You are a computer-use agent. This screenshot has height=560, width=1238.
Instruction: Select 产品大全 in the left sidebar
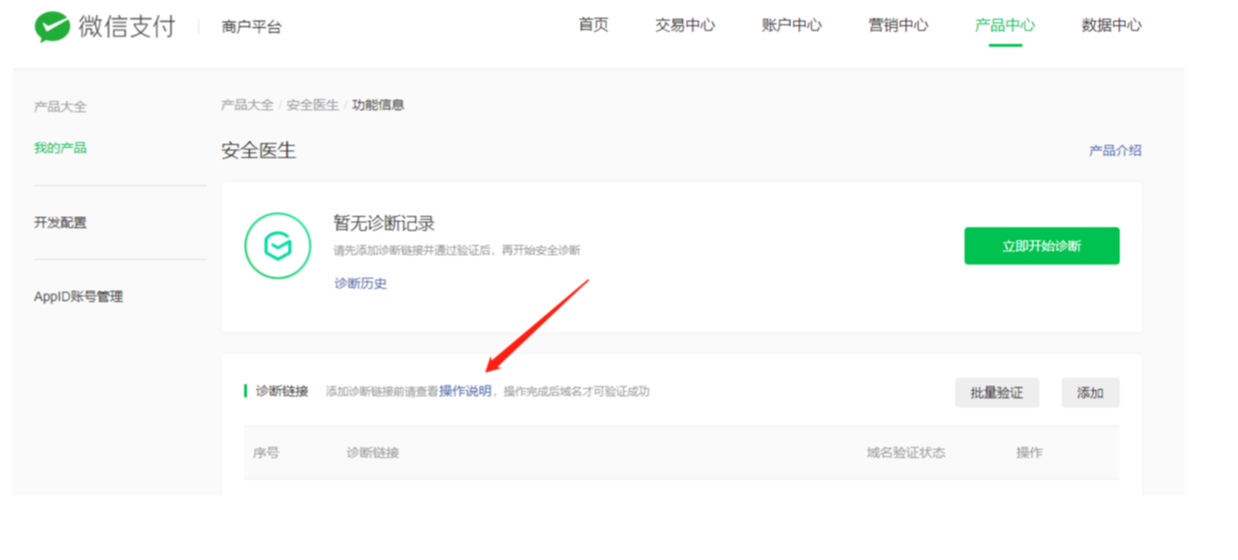pyautogui.click(x=60, y=107)
